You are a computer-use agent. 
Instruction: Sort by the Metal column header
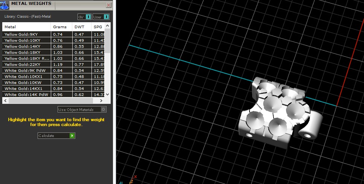[26, 27]
